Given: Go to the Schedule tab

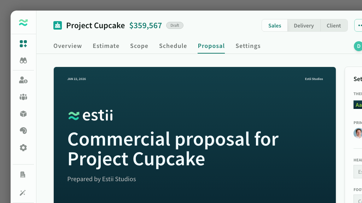Looking at the screenshot, I should tap(173, 46).
